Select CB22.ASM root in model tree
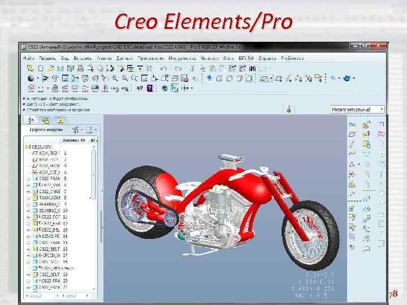Image resolution: width=407 pixels, height=305 pixels. point(38,147)
